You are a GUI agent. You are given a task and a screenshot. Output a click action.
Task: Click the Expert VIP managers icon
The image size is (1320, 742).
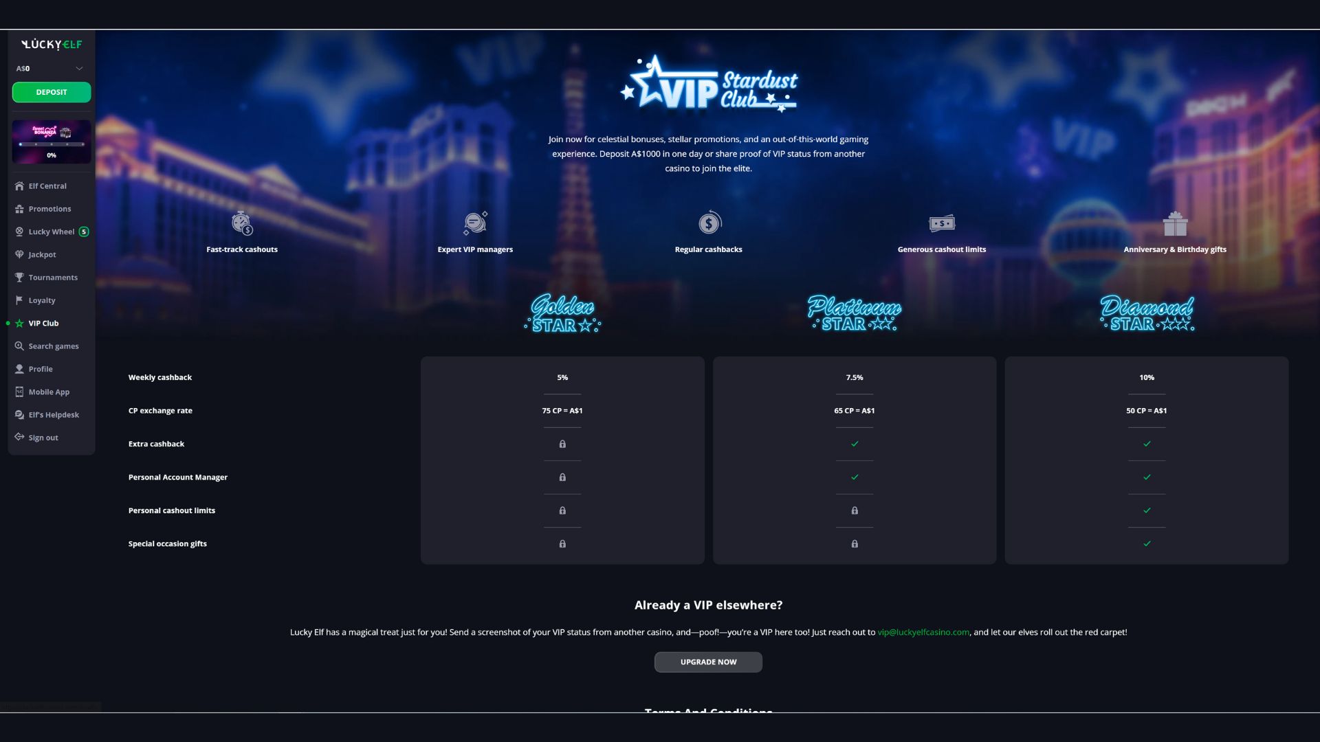475,223
